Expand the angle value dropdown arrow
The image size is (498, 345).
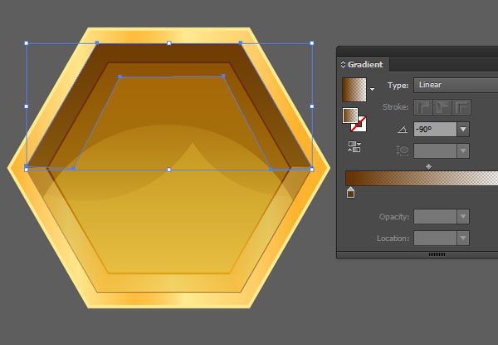pos(463,130)
